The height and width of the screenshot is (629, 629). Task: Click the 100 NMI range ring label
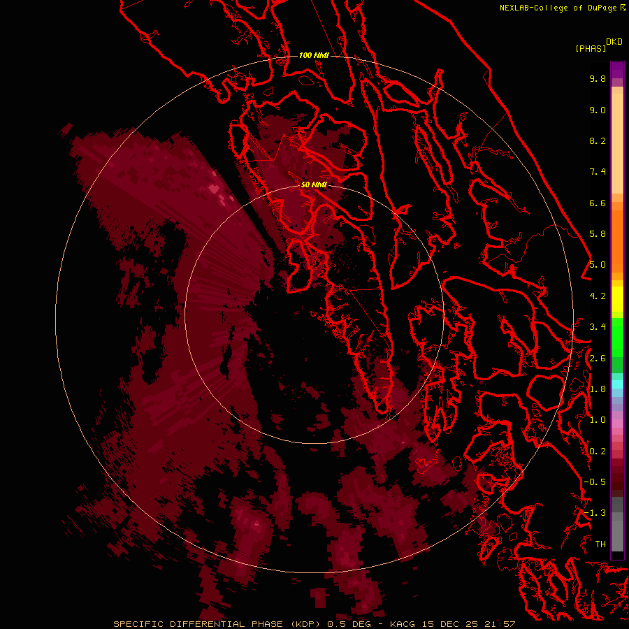(x=314, y=55)
